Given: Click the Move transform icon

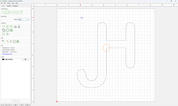Looking at the screenshot, I should (4, 26).
